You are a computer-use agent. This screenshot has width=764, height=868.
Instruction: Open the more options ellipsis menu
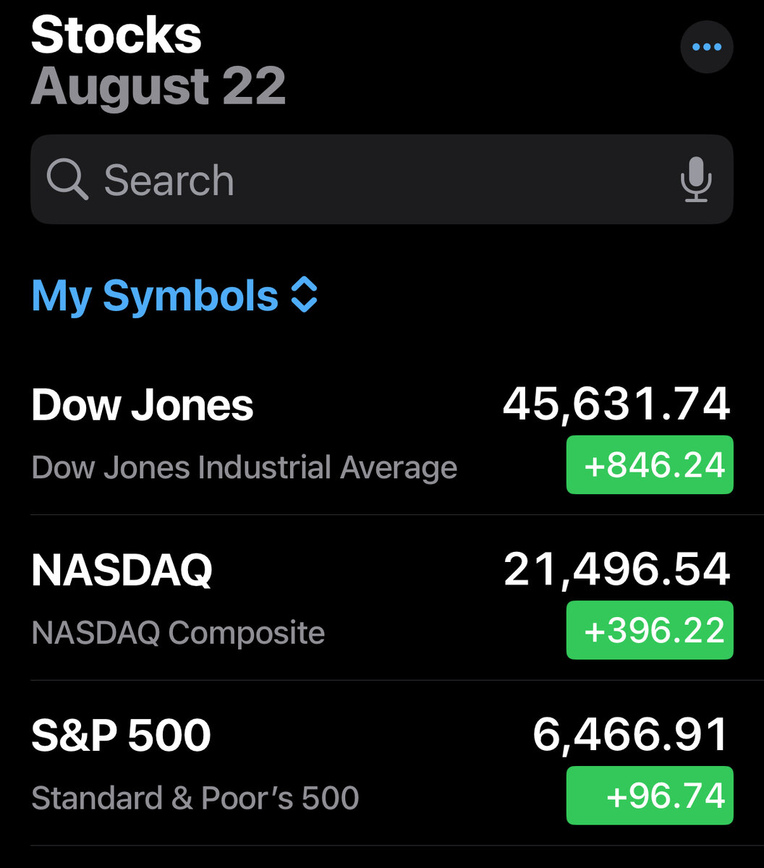click(707, 48)
